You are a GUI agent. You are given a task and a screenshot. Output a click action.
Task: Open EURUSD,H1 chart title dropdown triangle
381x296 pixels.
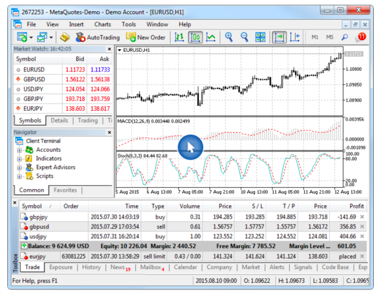pos(119,50)
